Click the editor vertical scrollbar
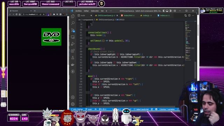 pyautogui.click(x=195, y=70)
